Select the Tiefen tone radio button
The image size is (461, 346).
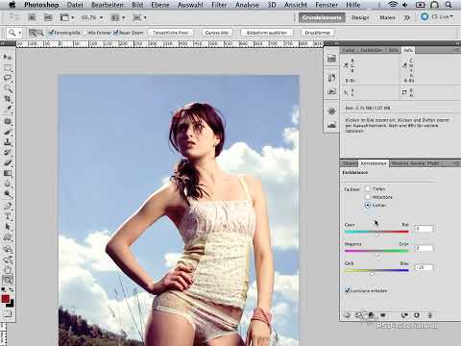368,188
